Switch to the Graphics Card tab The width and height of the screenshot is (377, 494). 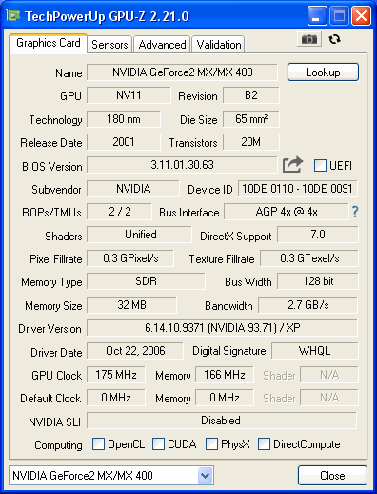(x=48, y=43)
